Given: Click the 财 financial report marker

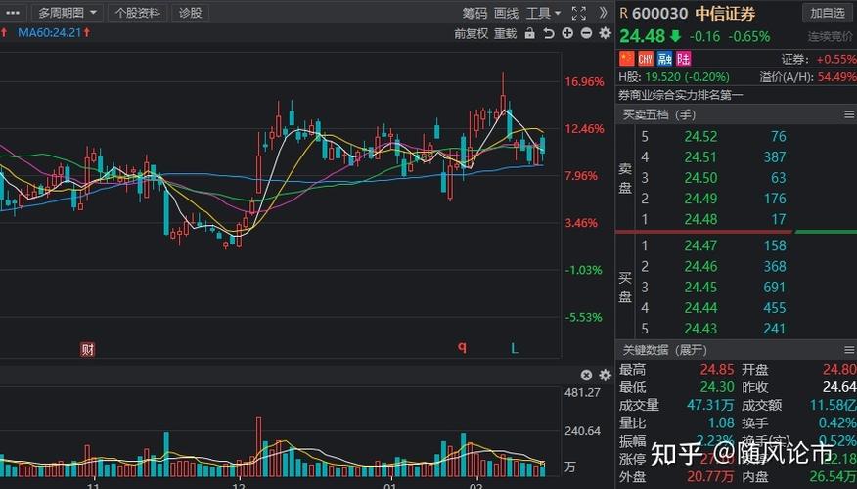Looking at the screenshot, I should pos(87,349).
